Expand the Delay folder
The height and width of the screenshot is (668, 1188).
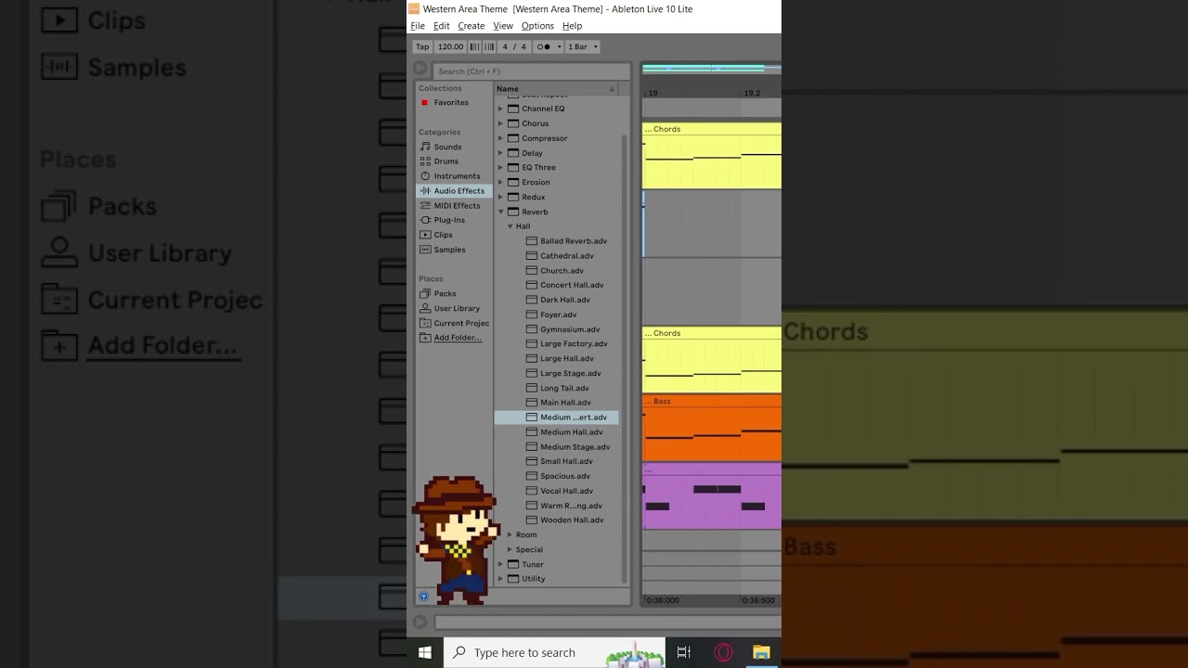tap(500, 153)
